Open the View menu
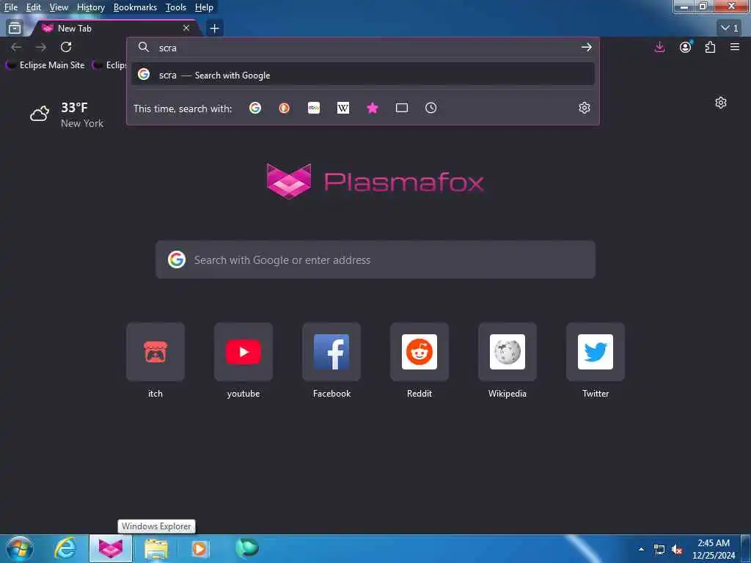This screenshot has height=563, width=751. (x=59, y=7)
